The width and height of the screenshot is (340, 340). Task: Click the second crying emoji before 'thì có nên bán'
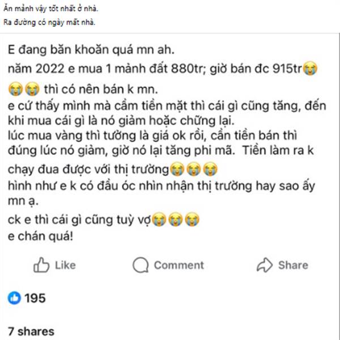32,89
